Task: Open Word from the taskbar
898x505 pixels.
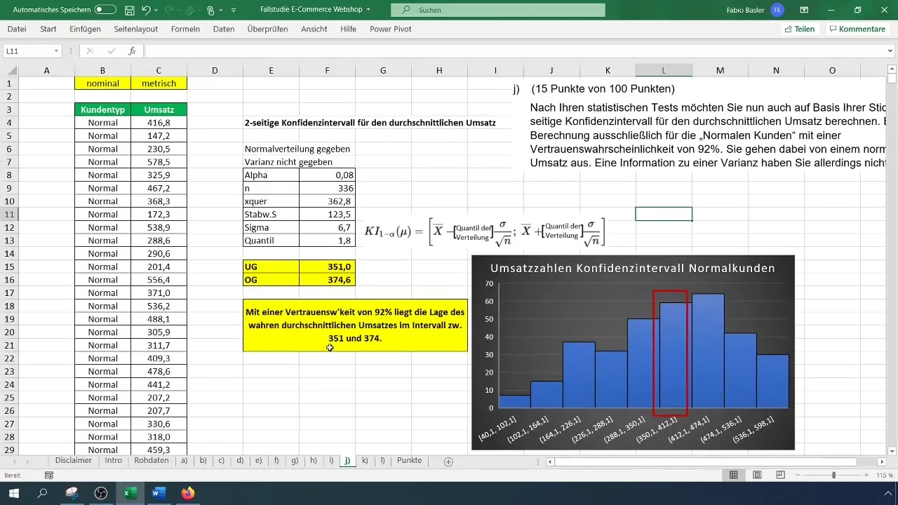Action: 158,493
